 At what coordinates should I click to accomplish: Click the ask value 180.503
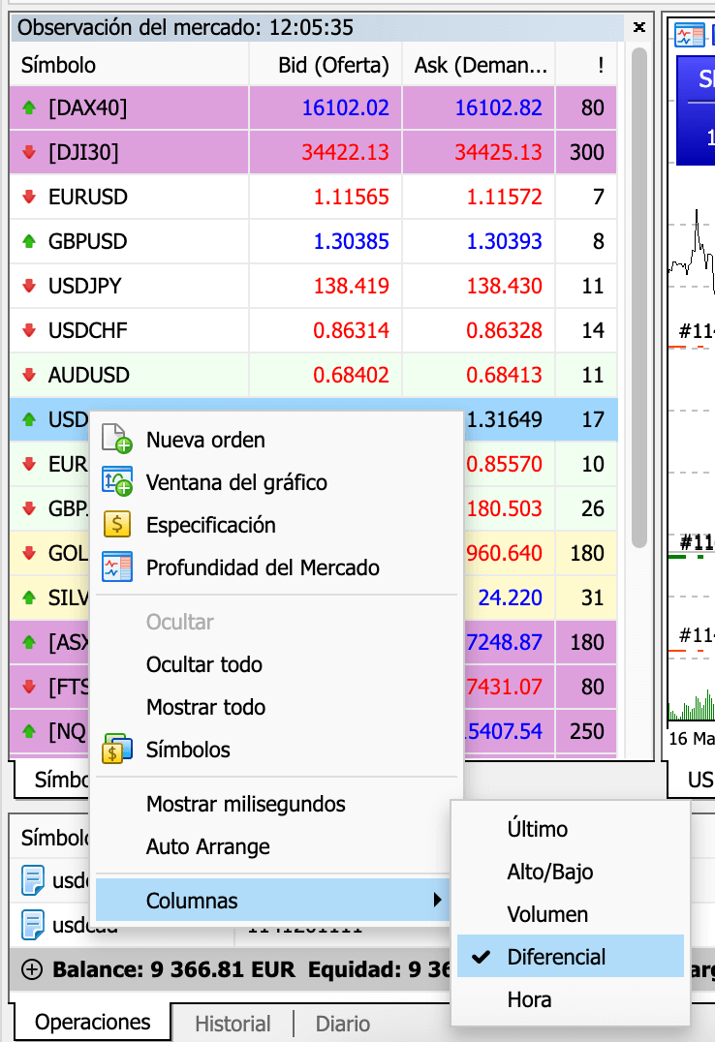[x=504, y=508]
